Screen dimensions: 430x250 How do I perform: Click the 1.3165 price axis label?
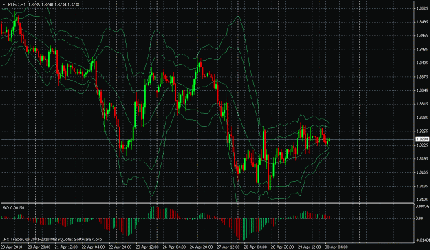click(422, 172)
